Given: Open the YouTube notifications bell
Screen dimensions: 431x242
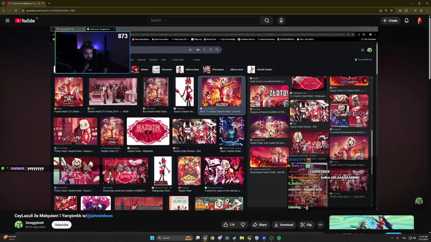Looking at the screenshot, I should [x=406, y=21].
